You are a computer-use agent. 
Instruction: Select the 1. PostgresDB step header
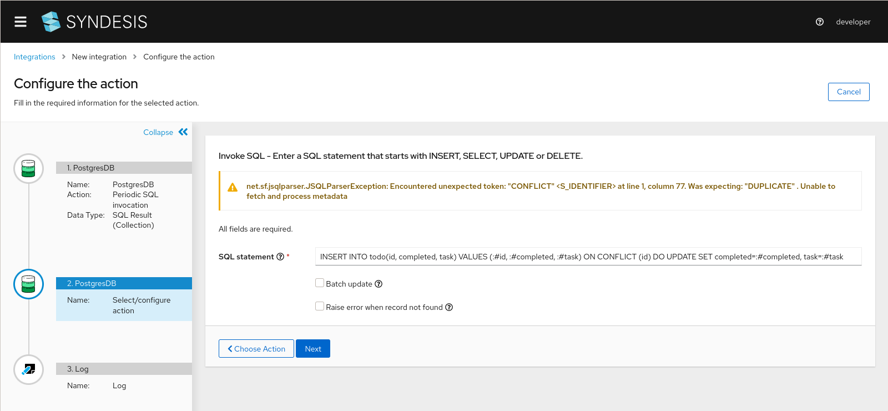click(124, 168)
